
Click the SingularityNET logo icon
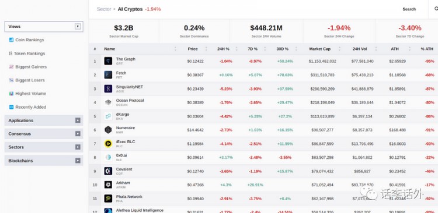108,88
